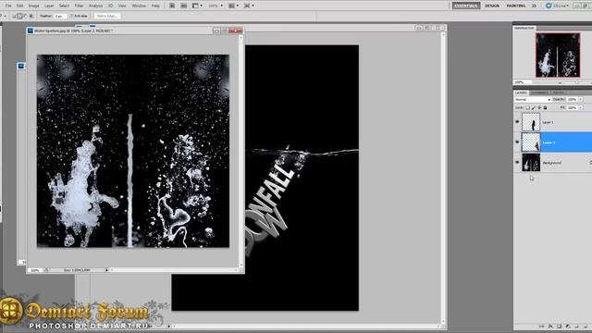This screenshot has height=333, width=592.
Task: Toggle Lock image pixels brush icon
Action: click(534, 107)
